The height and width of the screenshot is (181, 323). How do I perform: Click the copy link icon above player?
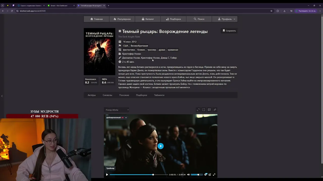click(215, 110)
